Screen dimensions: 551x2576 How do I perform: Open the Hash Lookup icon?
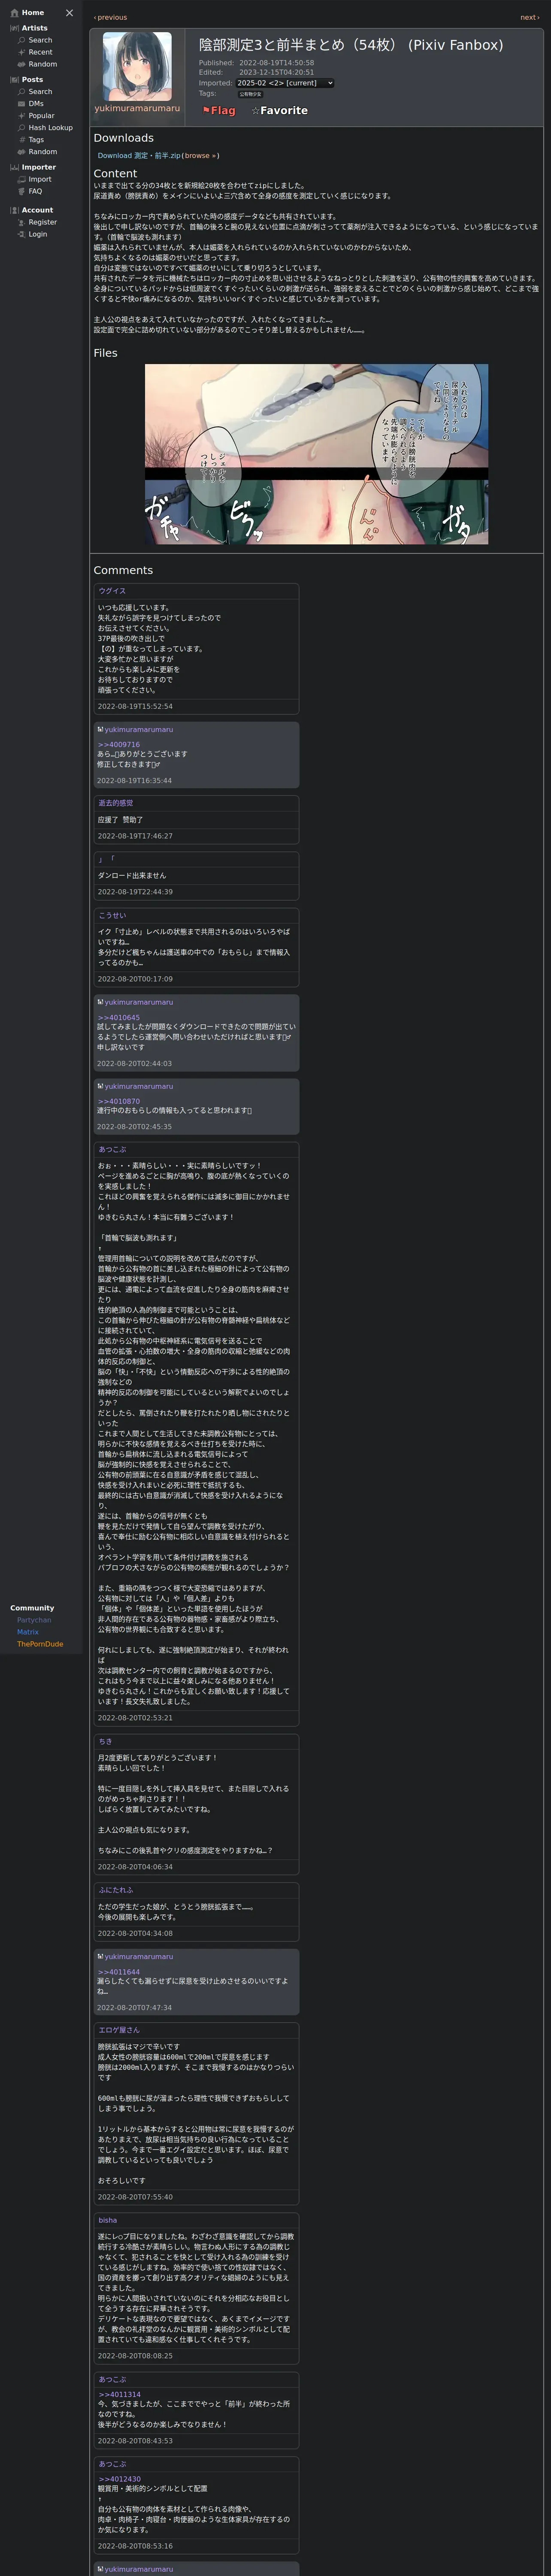(22, 127)
